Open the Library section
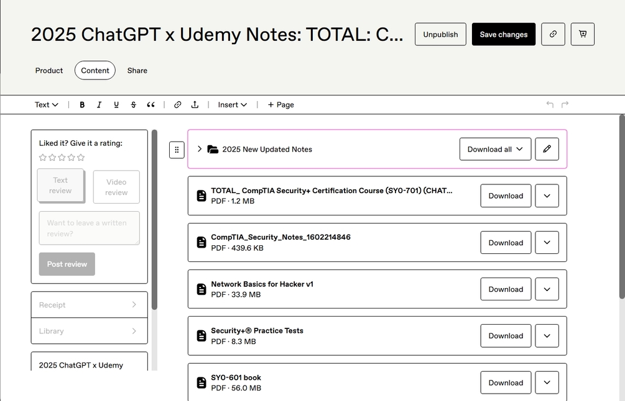625x401 pixels. click(x=90, y=331)
